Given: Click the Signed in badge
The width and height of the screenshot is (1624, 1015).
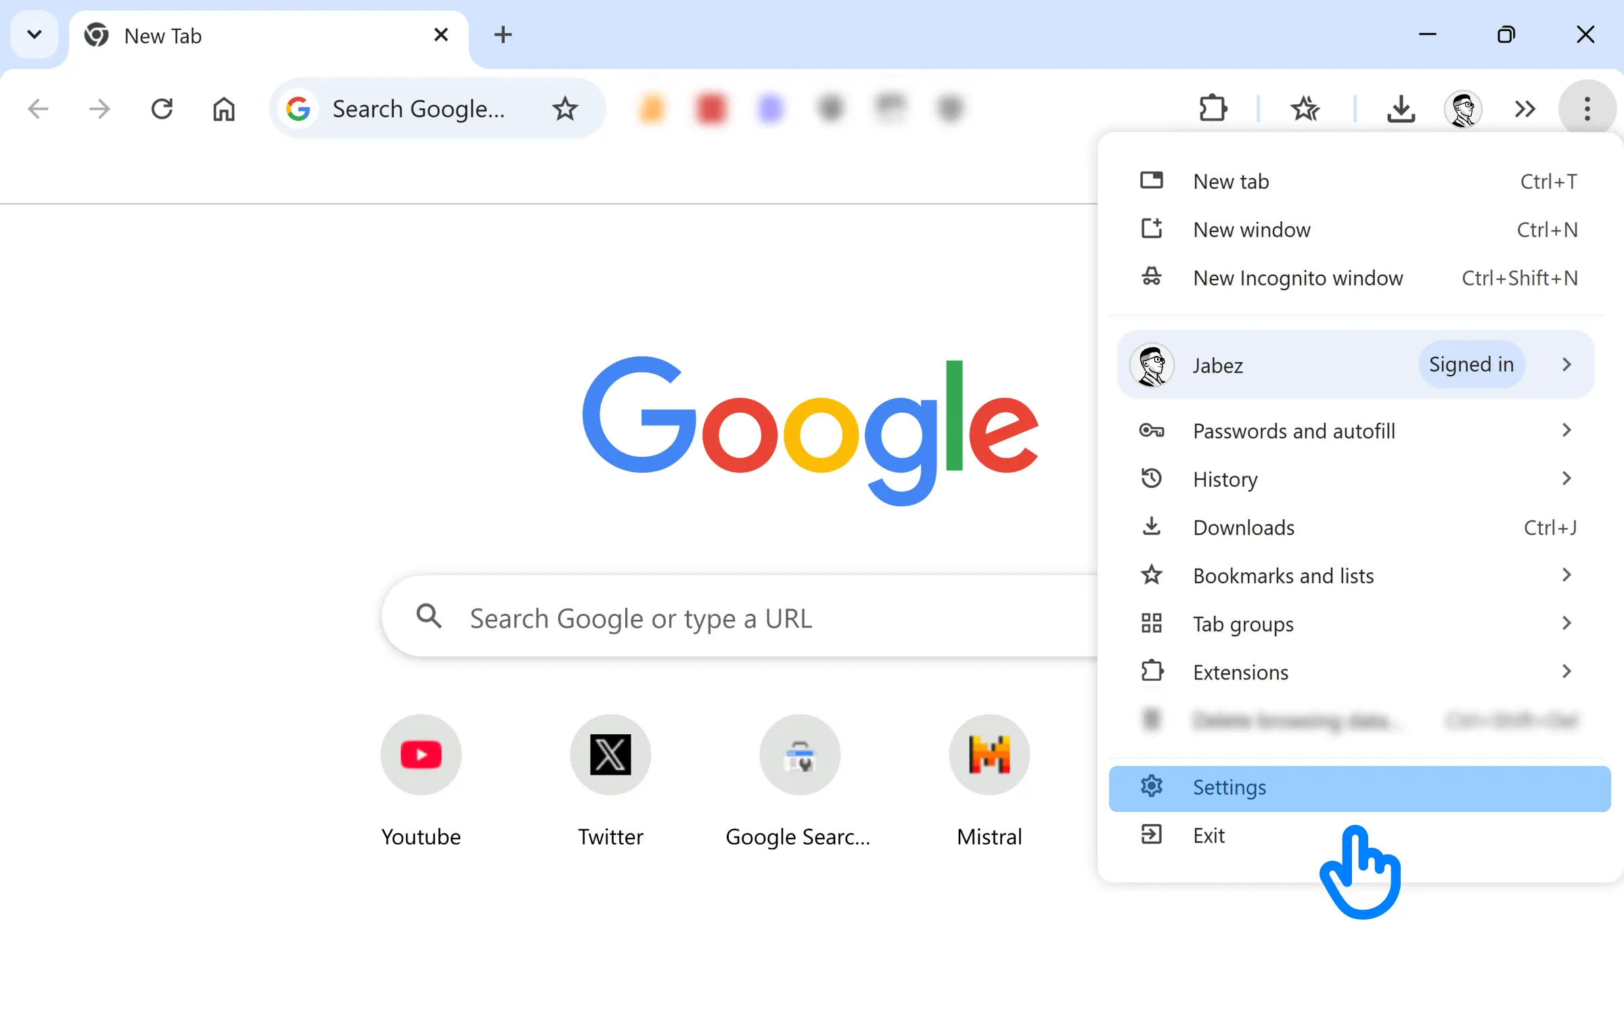Looking at the screenshot, I should click(1471, 365).
